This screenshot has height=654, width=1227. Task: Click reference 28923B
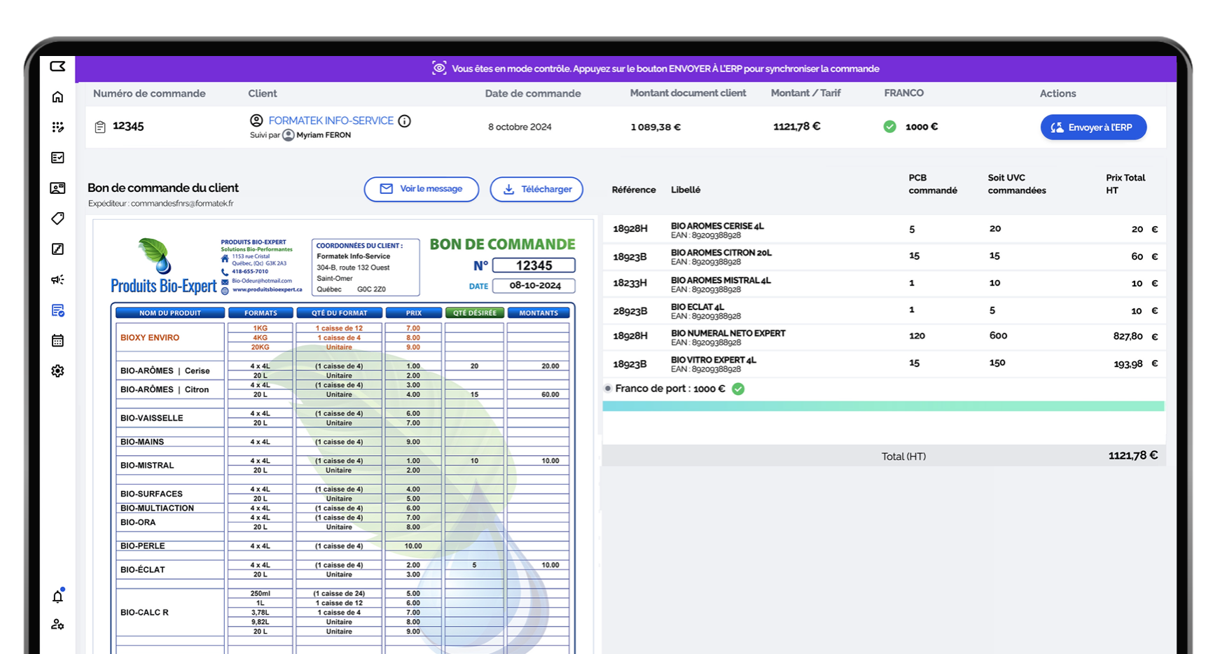click(x=630, y=311)
